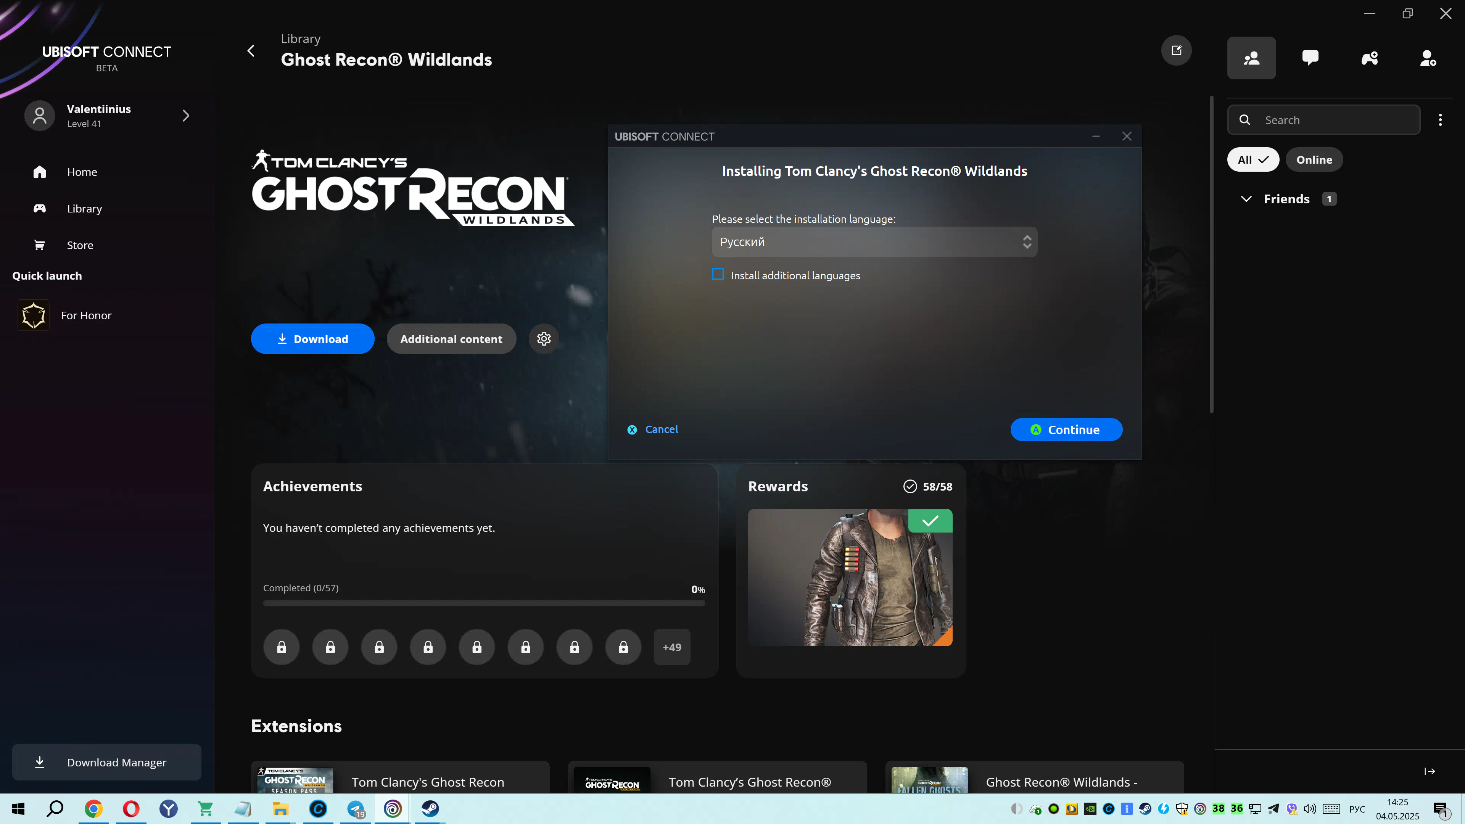Click the Ubisoft app icon in the taskbar
1465x824 pixels.
(x=393, y=809)
